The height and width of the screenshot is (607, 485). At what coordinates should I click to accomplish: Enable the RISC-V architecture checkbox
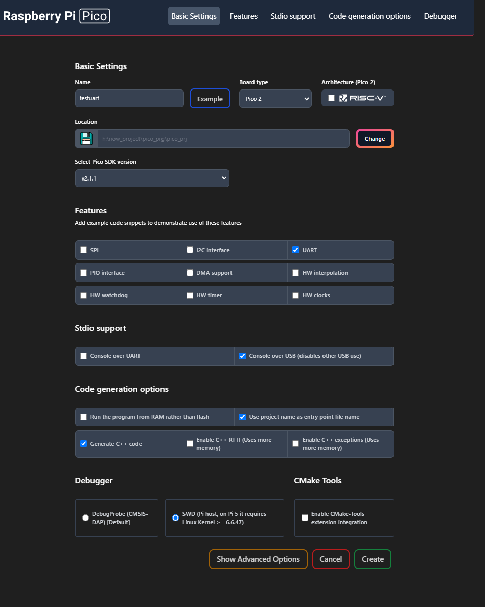332,98
